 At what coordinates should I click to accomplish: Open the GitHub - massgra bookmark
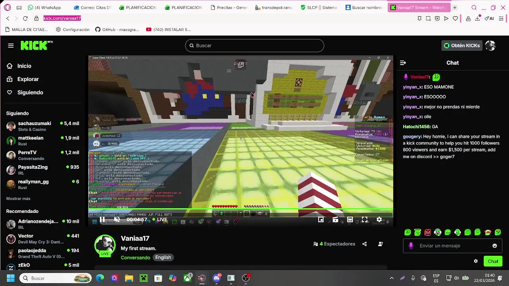point(118,29)
